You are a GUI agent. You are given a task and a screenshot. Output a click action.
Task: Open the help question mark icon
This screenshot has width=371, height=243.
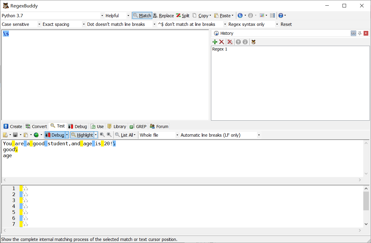point(281,15)
